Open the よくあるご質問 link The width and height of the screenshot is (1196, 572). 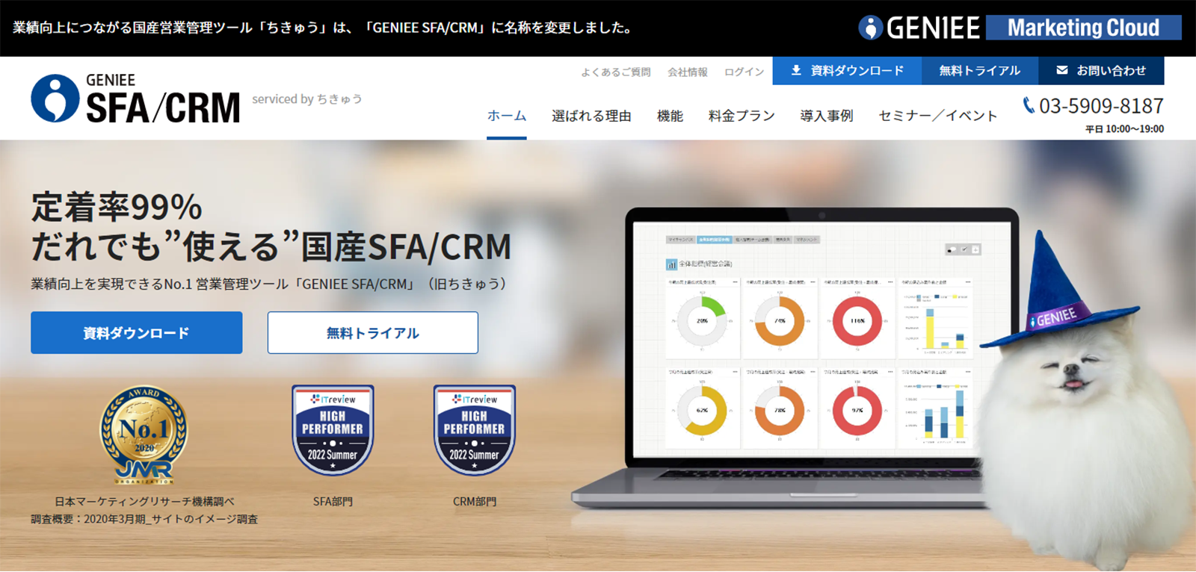tap(616, 72)
